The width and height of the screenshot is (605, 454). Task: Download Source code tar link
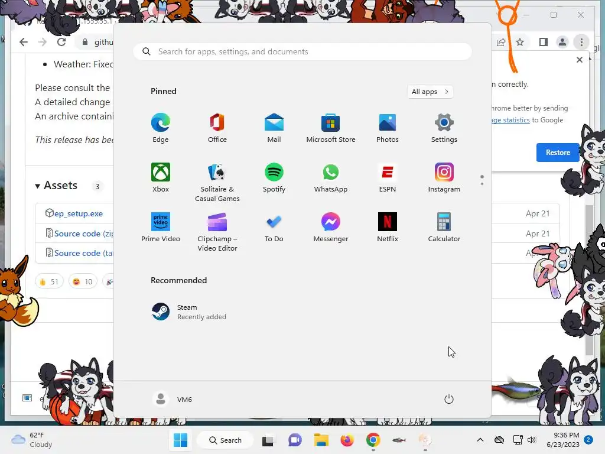click(84, 253)
